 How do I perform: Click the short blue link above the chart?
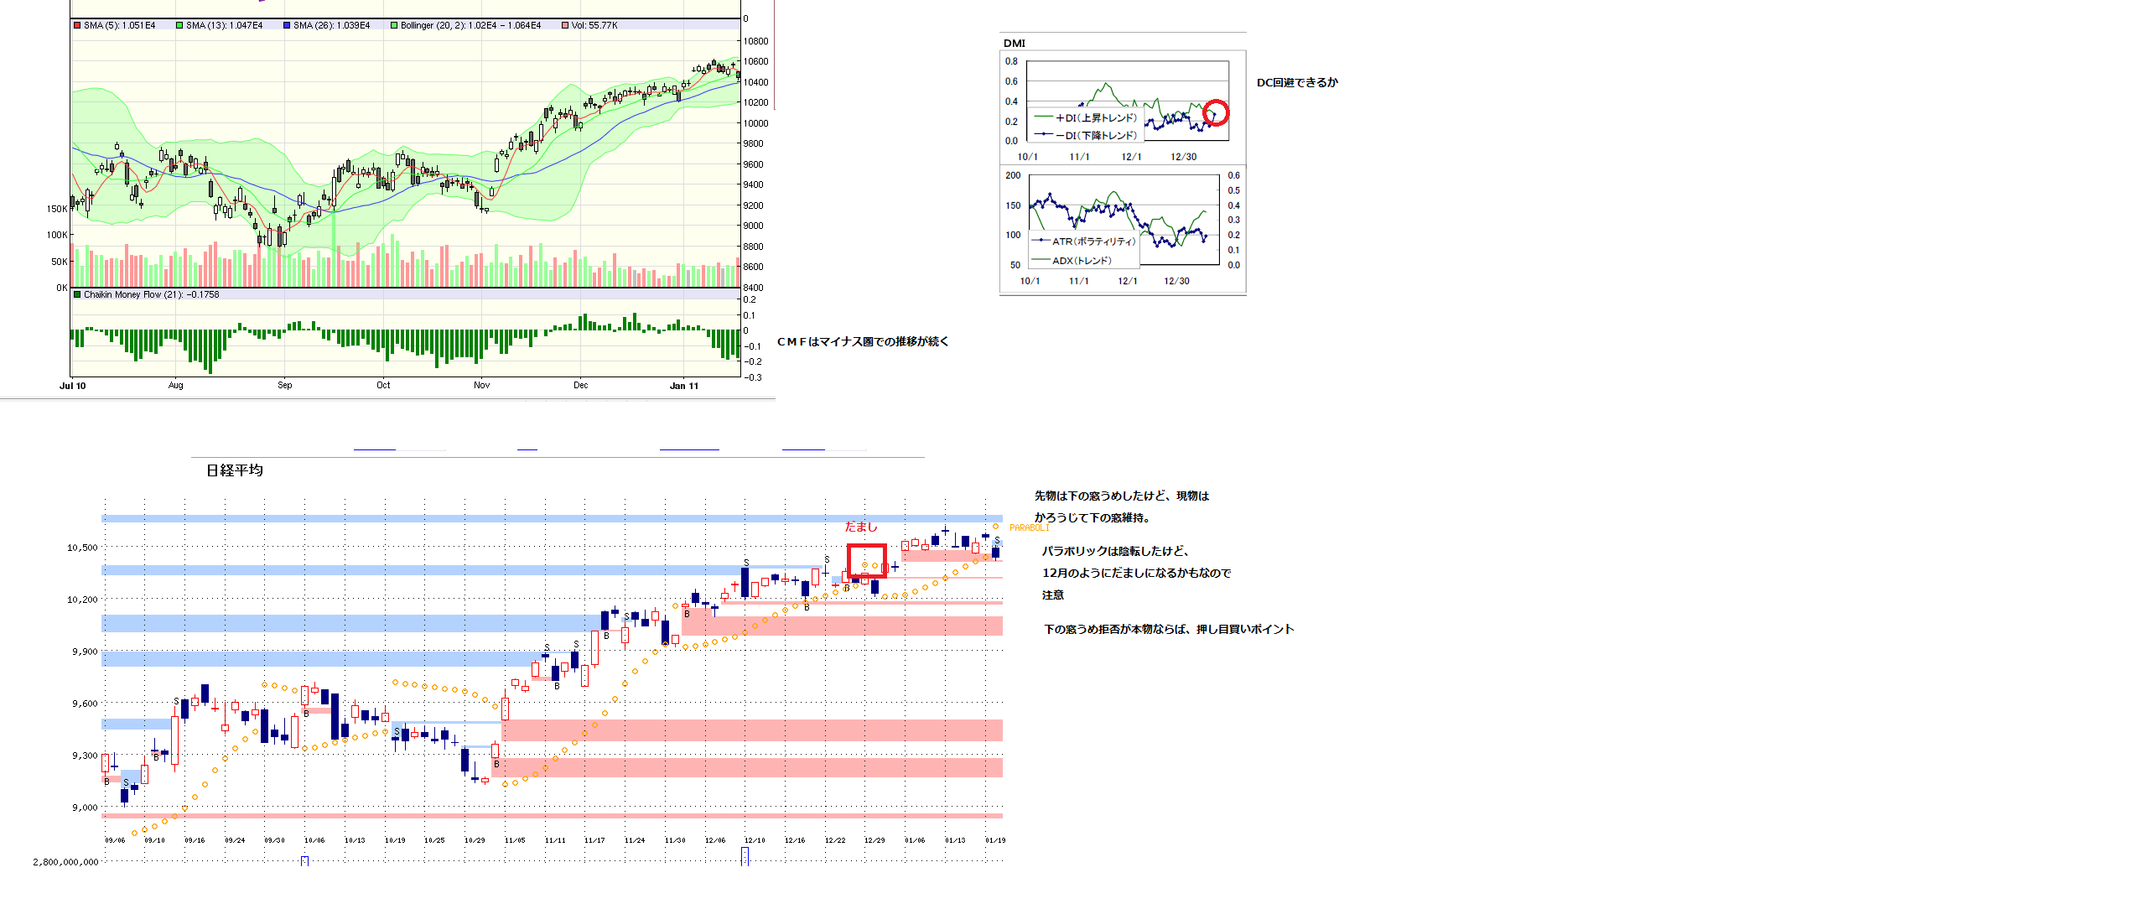(527, 450)
